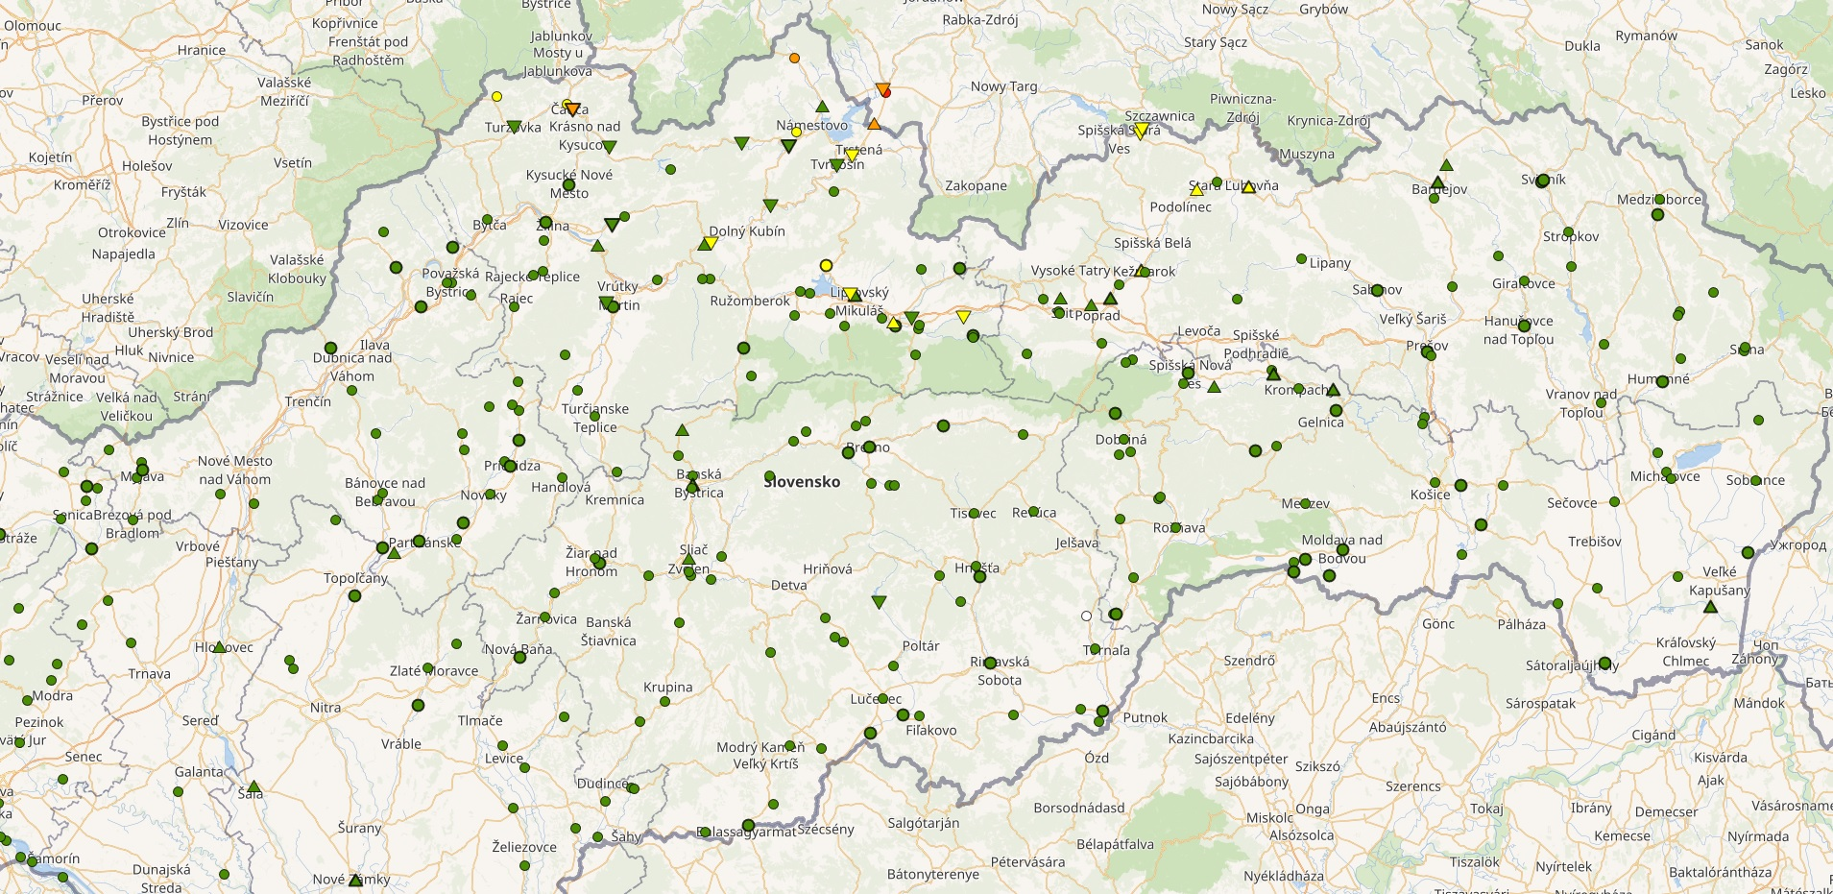The image size is (1833, 894).
Task: Select the green triangle marker at Nové Zámky
Action: 356,879
